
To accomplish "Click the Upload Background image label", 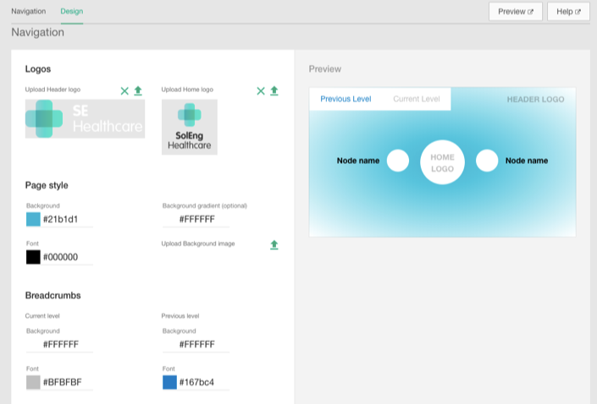I will pos(198,243).
